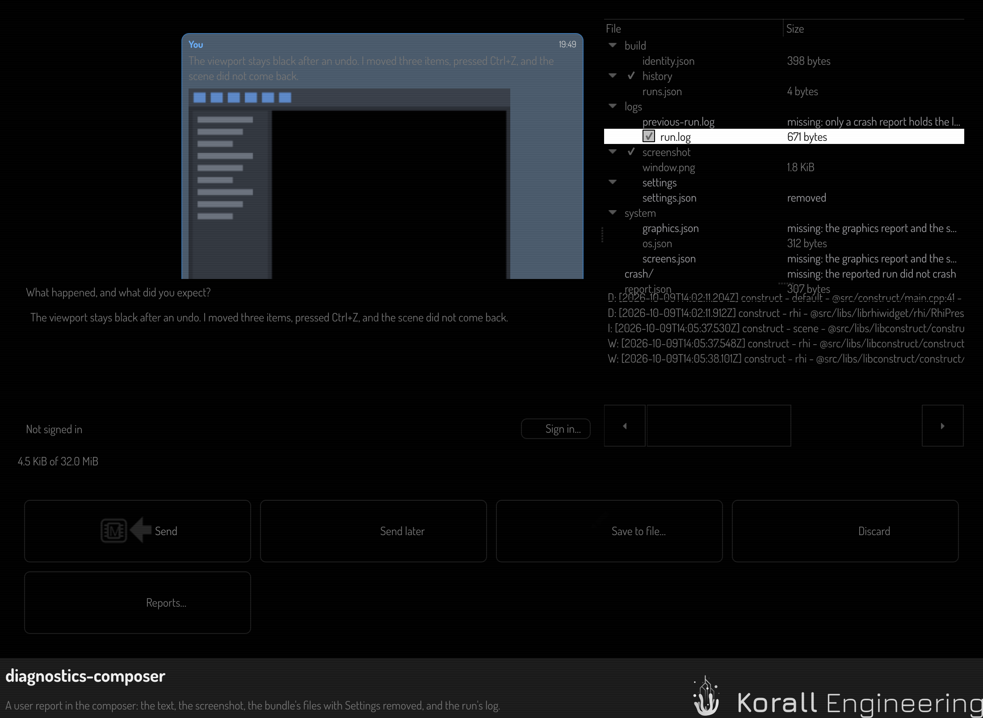Select os.json row

784,243
